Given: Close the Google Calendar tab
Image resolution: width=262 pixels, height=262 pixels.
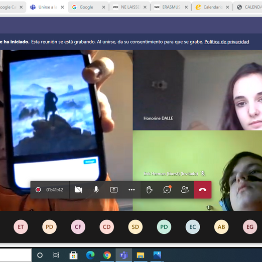Looking at the screenshot, I should coord(21,7).
